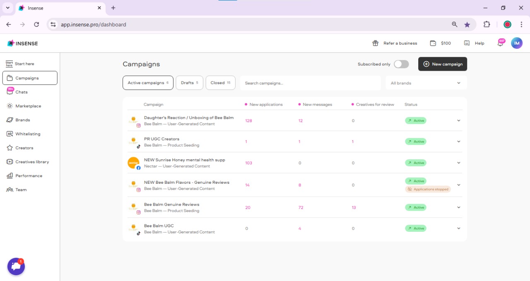Open Bee Balm Genuine Reviews campaign

click(x=171, y=204)
